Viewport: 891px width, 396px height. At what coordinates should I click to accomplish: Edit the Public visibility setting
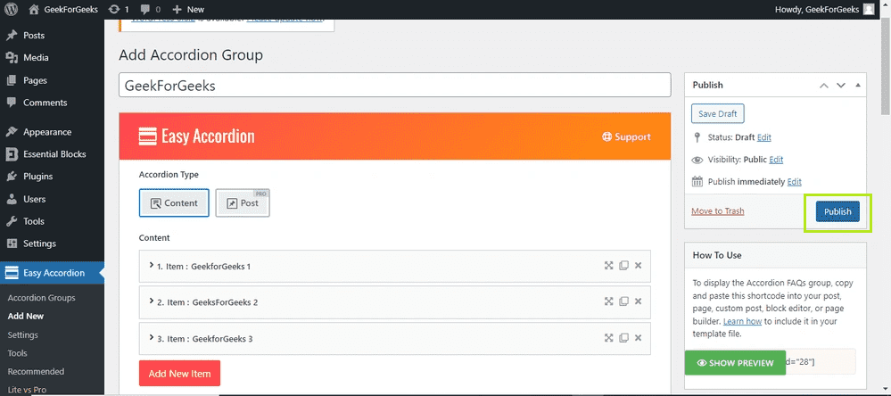pyautogui.click(x=776, y=160)
